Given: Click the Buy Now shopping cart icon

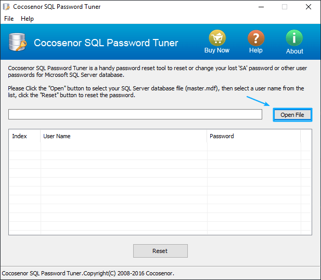Looking at the screenshot, I should (217, 38).
